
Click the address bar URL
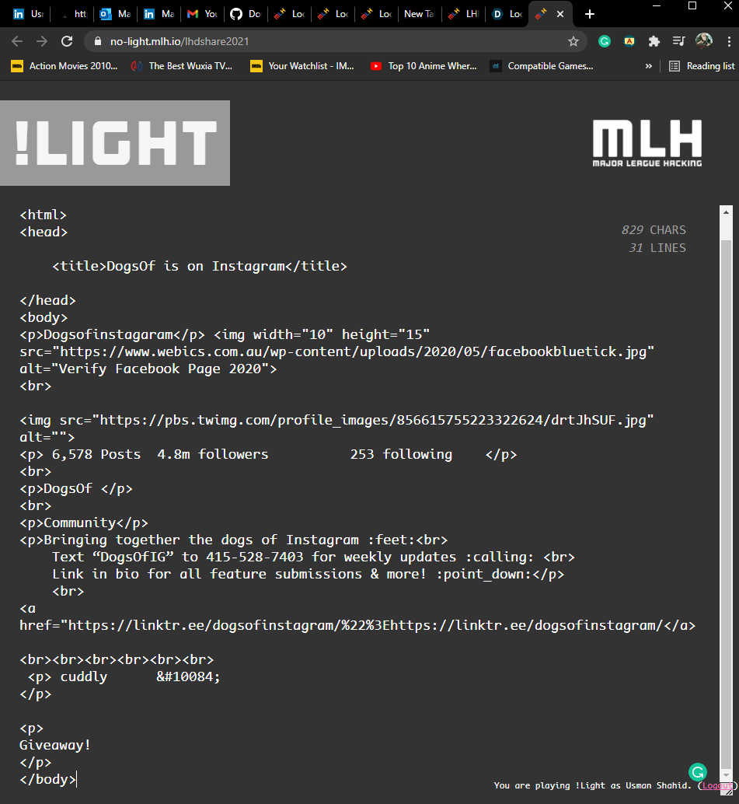point(180,41)
